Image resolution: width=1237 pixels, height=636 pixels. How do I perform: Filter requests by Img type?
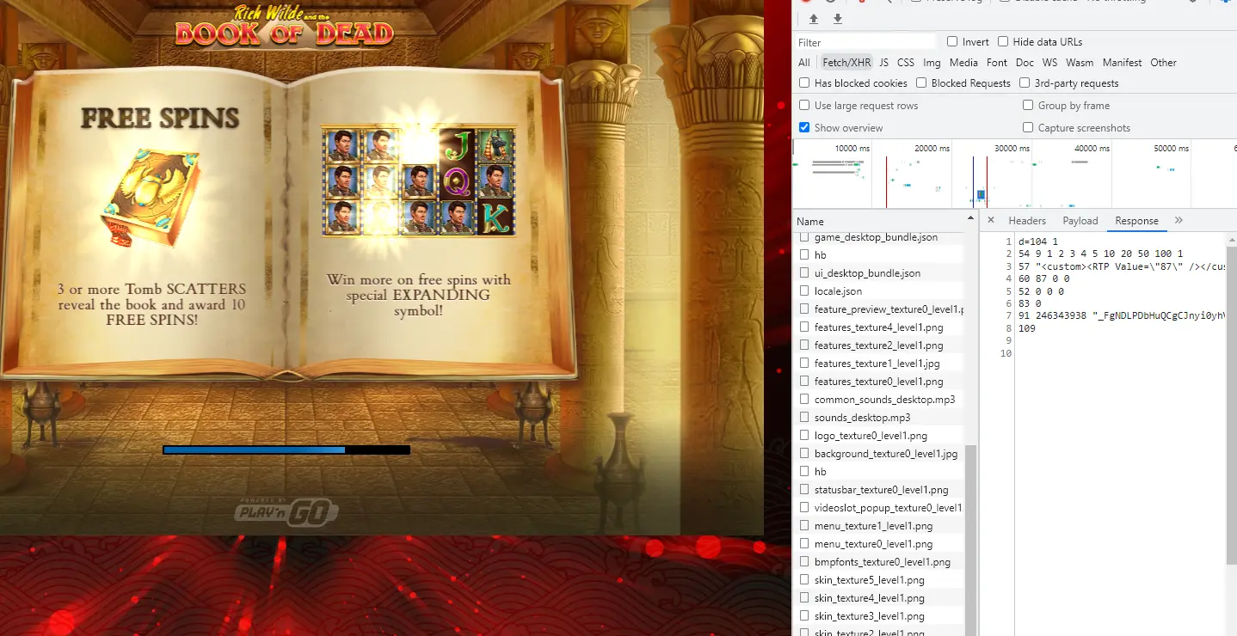pyautogui.click(x=932, y=63)
